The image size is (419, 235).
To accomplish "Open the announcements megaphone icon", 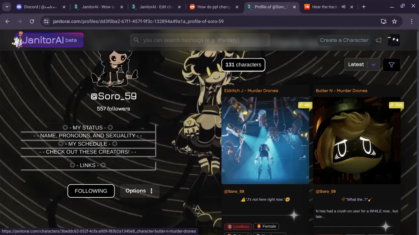I will (378, 40).
